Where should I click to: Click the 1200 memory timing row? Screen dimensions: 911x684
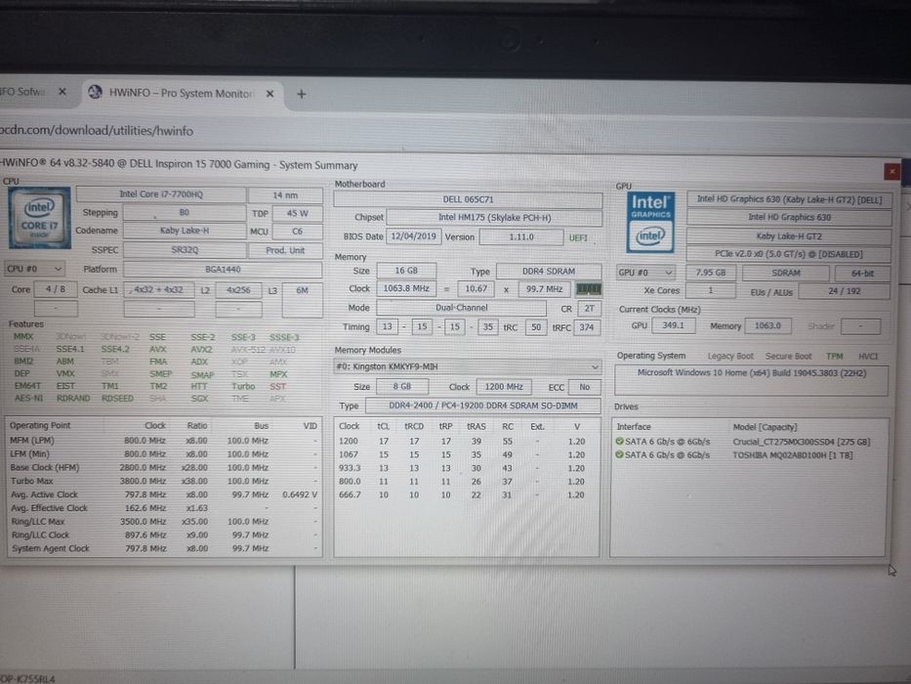pyautogui.click(x=467, y=442)
